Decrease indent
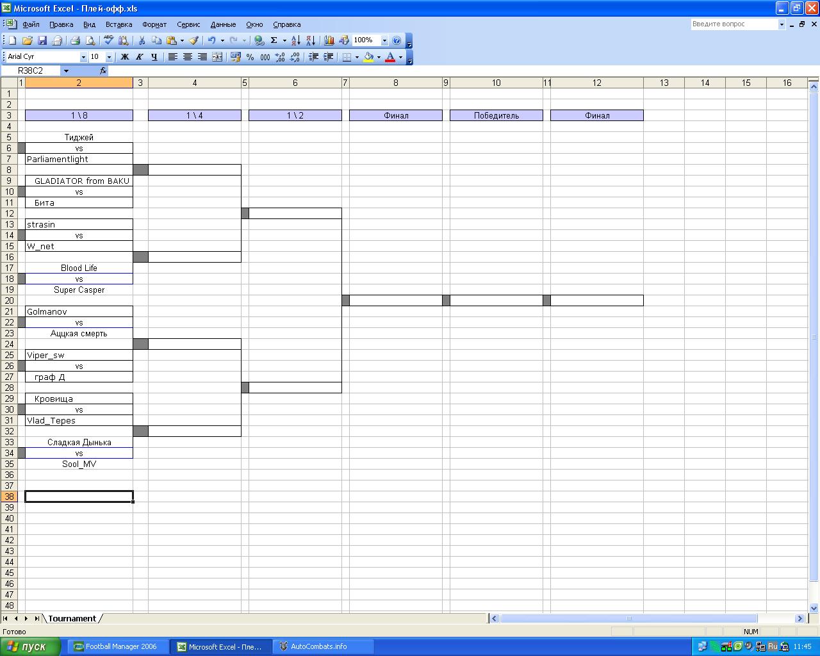Viewport: 820px width, 656px height. tap(313, 57)
